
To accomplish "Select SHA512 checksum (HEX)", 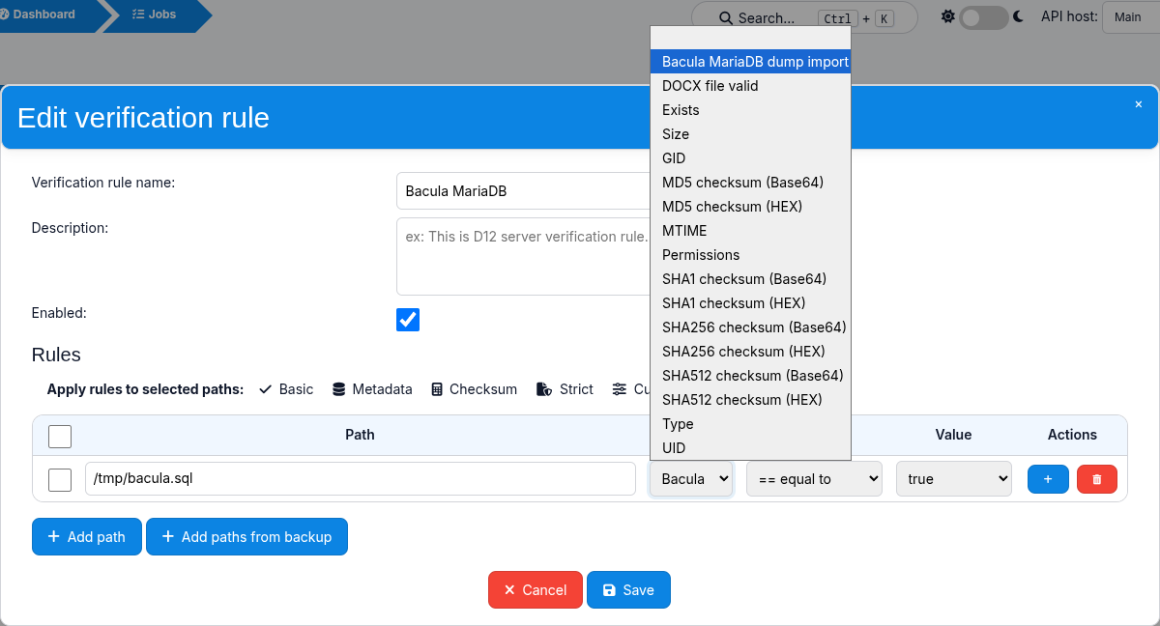I will click(751, 400).
